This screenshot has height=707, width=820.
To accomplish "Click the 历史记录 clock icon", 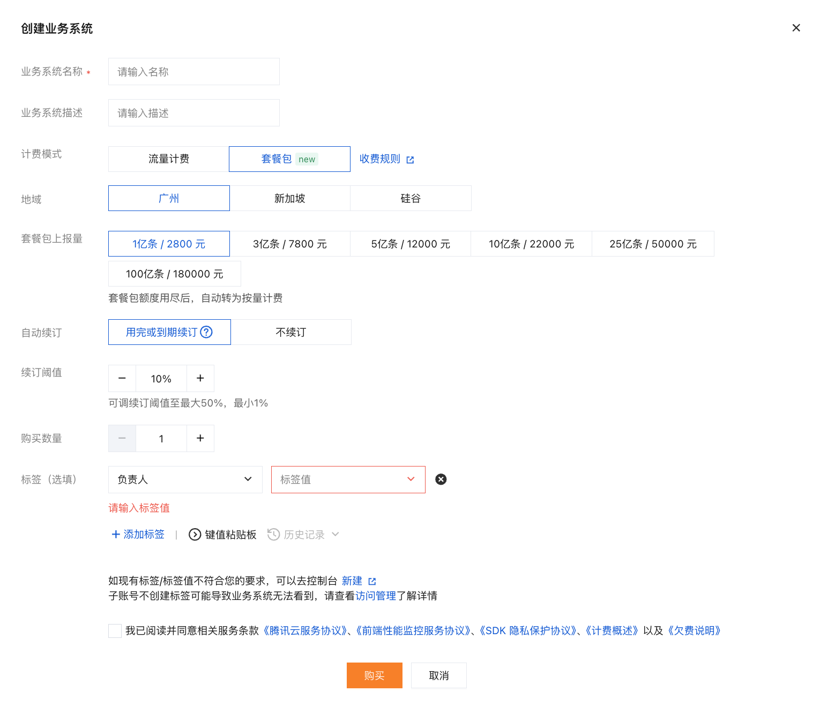I will click(x=273, y=535).
